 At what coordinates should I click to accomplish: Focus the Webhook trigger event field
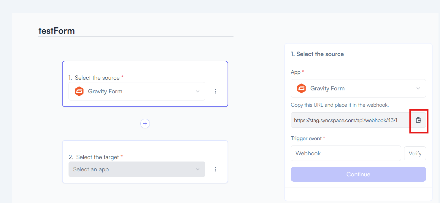pyautogui.click(x=346, y=153)
